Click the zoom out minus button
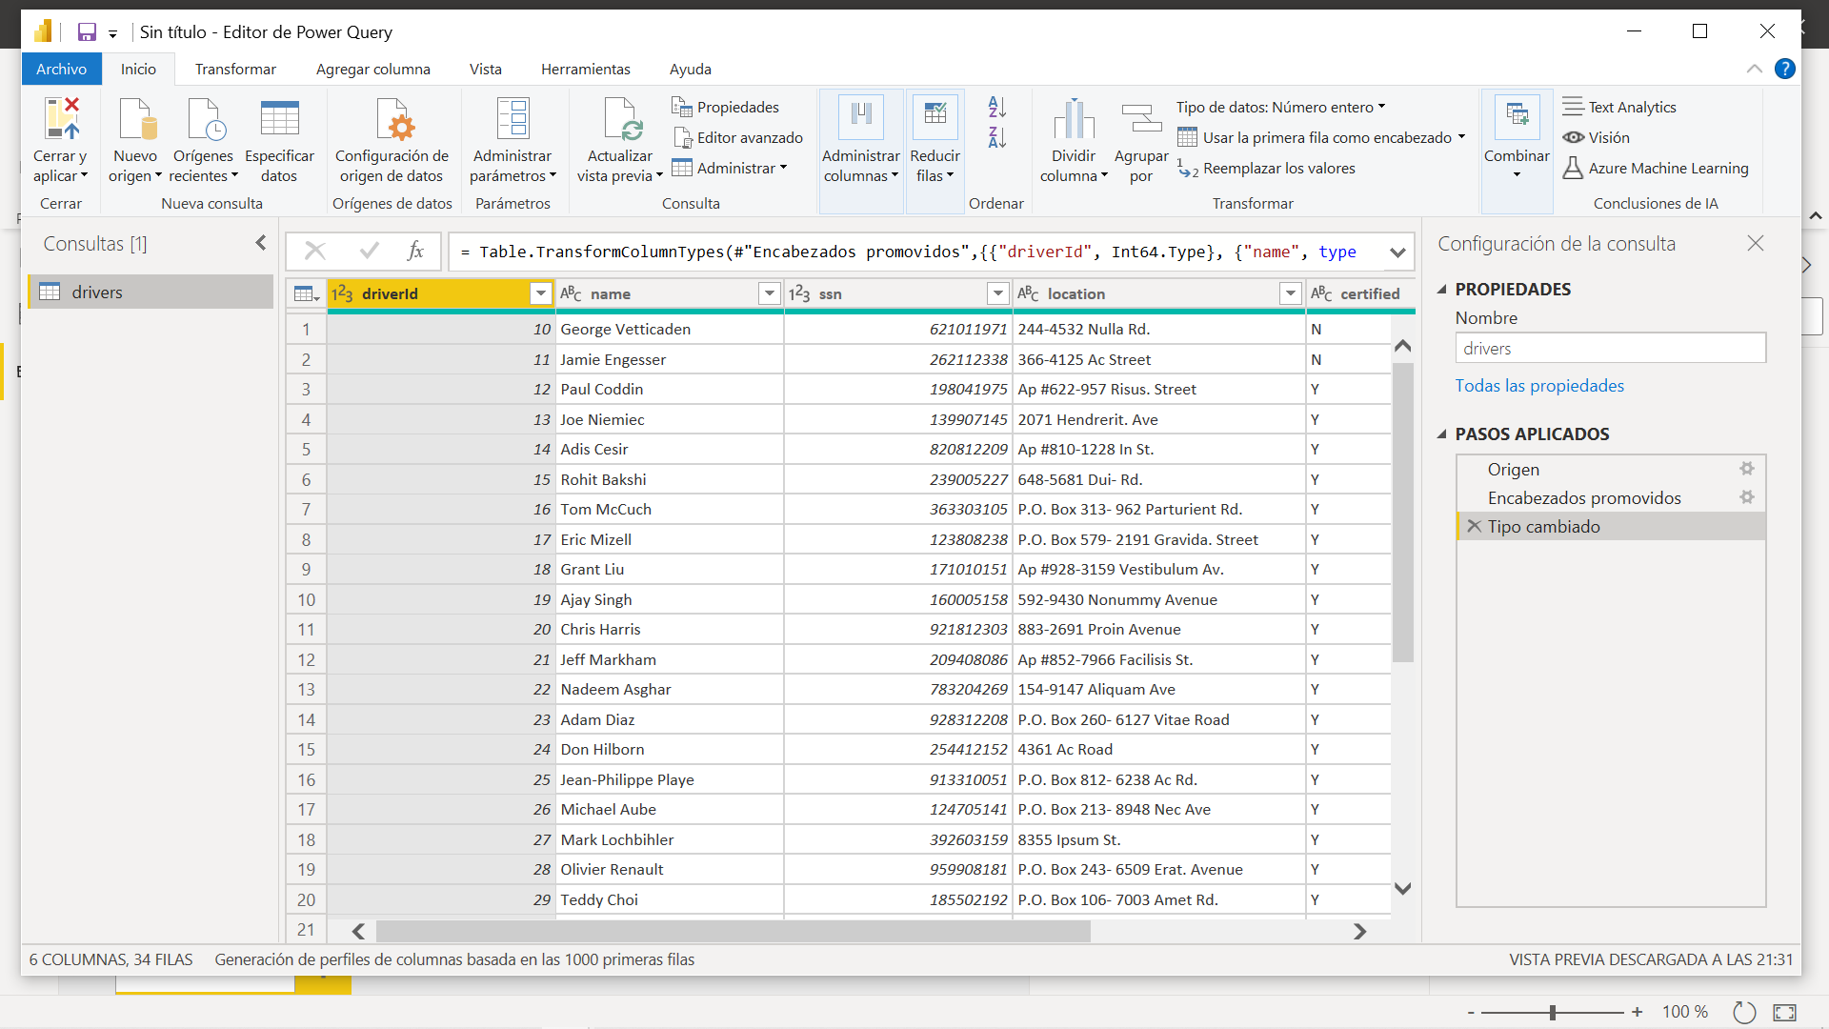Viewport: 1829px width, 1029px height. 1471,1012
